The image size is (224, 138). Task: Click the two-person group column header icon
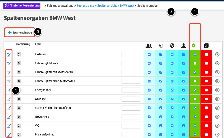pyautogui.click(x=149, y=46)
